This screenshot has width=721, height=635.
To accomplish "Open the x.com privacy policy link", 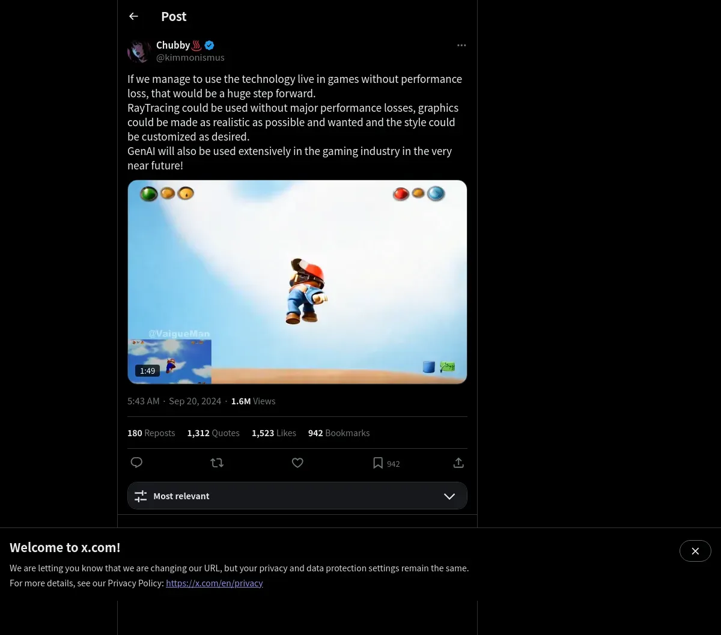I will 214,583.
